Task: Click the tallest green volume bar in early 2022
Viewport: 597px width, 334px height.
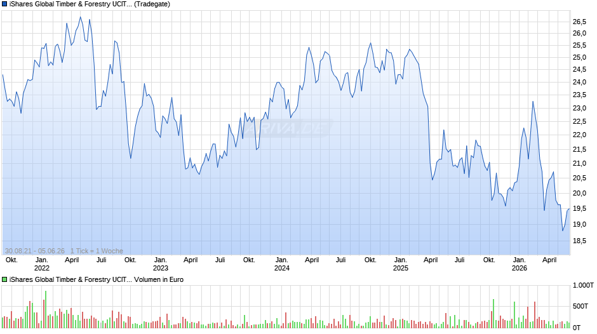Action: point(46,310)
